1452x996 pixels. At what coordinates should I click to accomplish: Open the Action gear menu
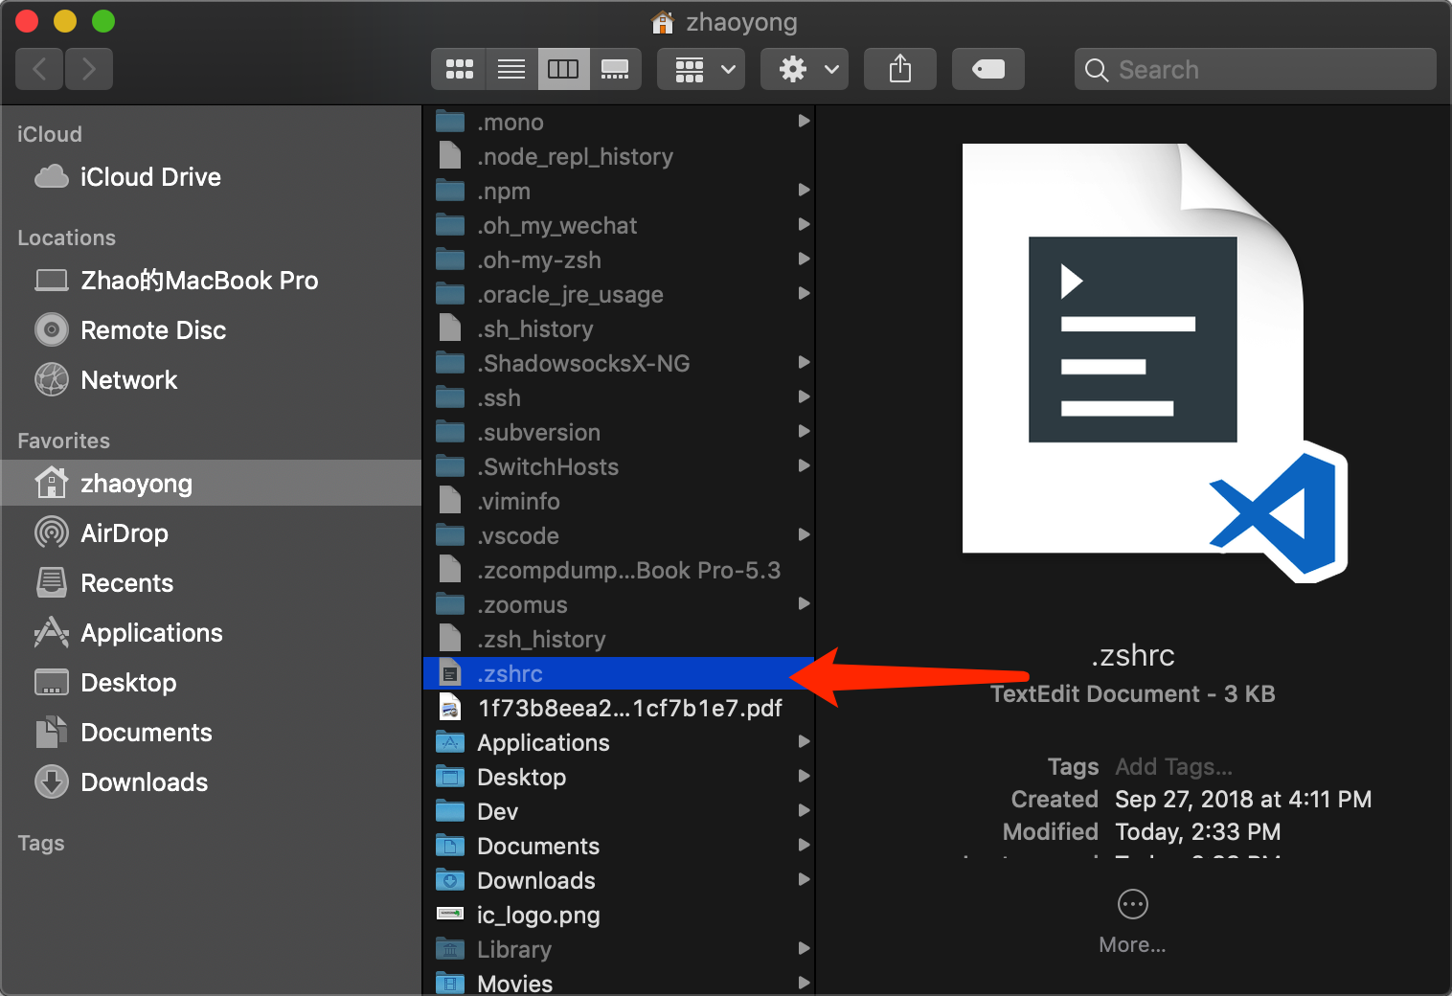point(804,68)
